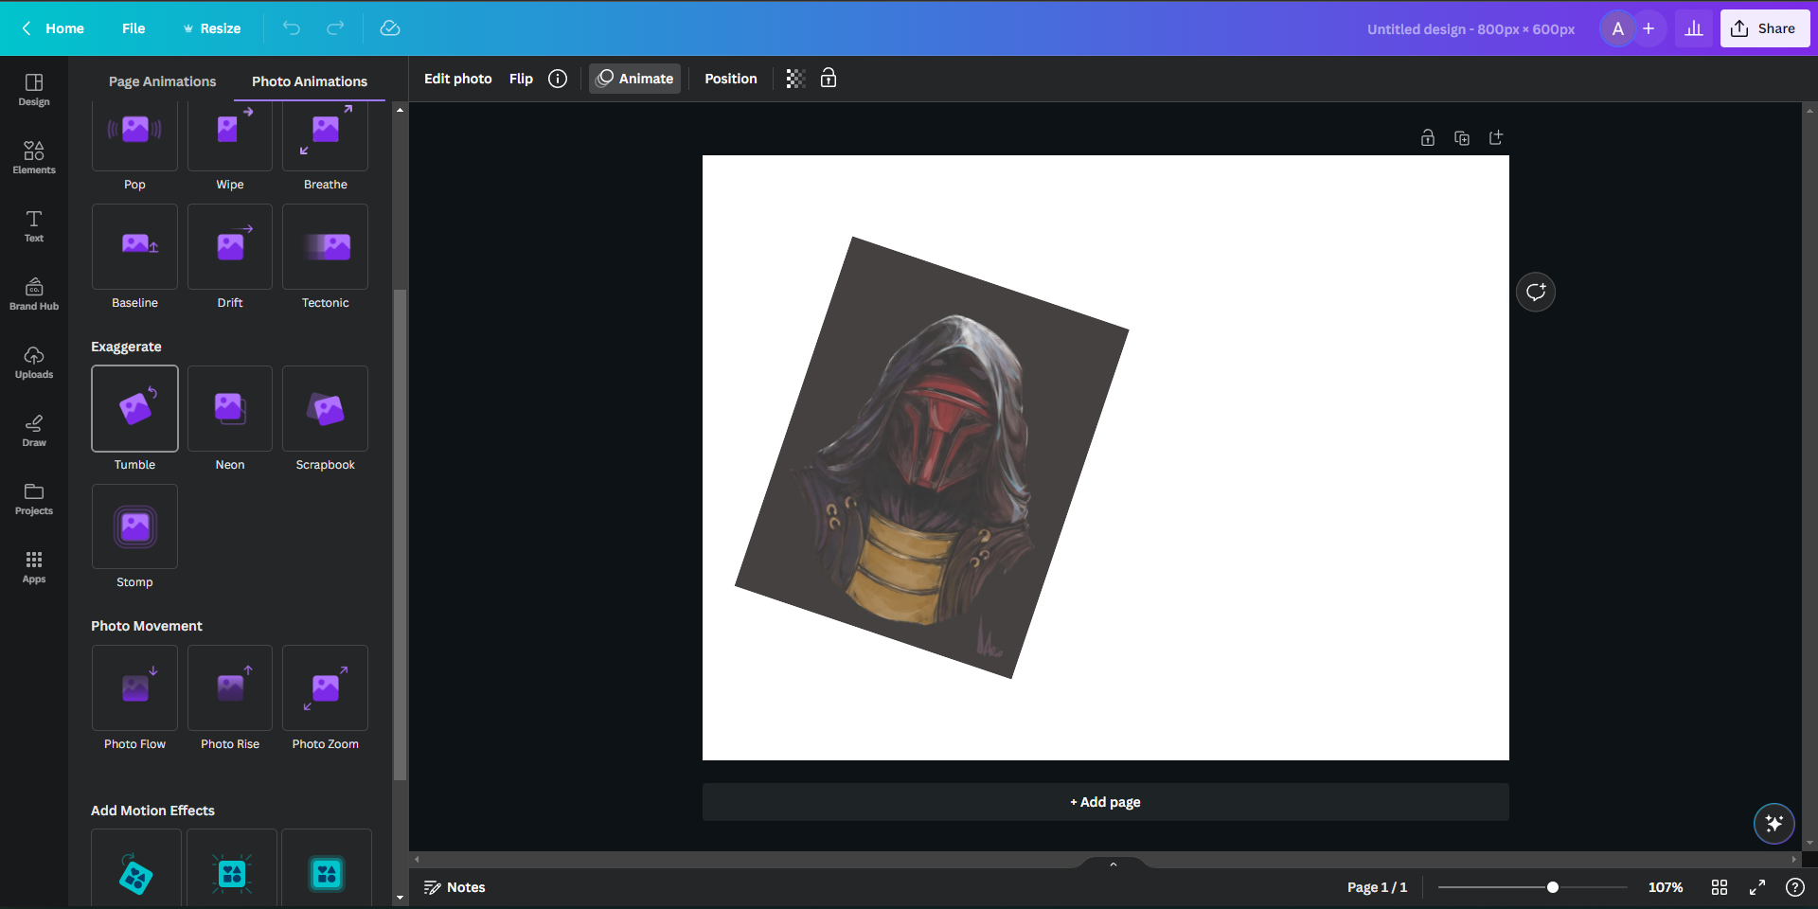Open the Draw tool
Screen dimensions: 1818x909
coord(33,429)
